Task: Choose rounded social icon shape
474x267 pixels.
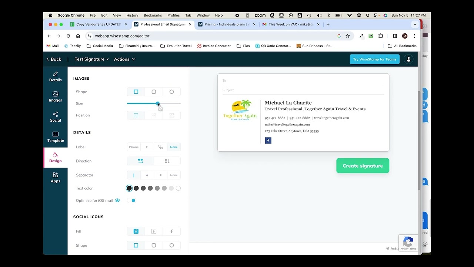Action: click(154, 245)
